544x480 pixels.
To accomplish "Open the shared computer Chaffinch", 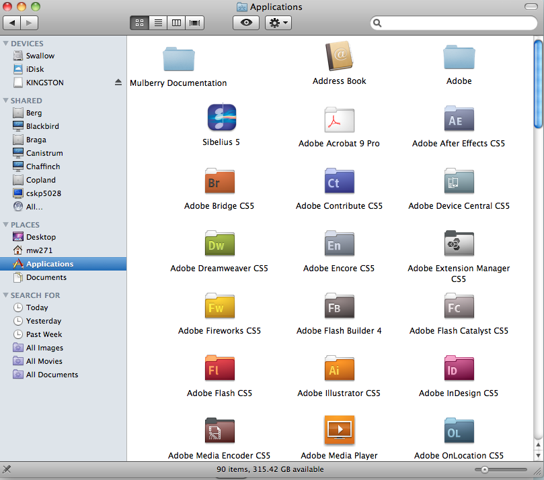I will click(63, 166).
